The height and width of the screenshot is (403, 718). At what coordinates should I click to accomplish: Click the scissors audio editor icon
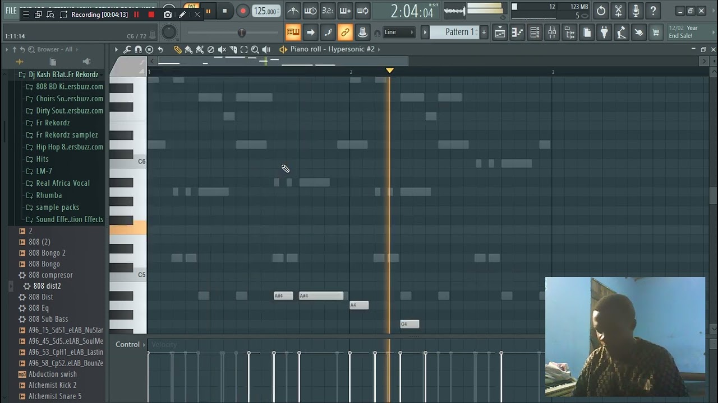coord(618,11)
